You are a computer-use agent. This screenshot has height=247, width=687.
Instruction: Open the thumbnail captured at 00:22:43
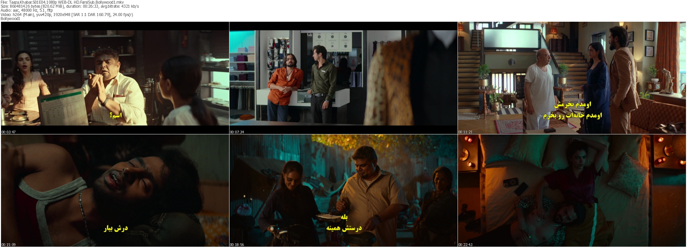pyautogui.click(x=572, y=191)
